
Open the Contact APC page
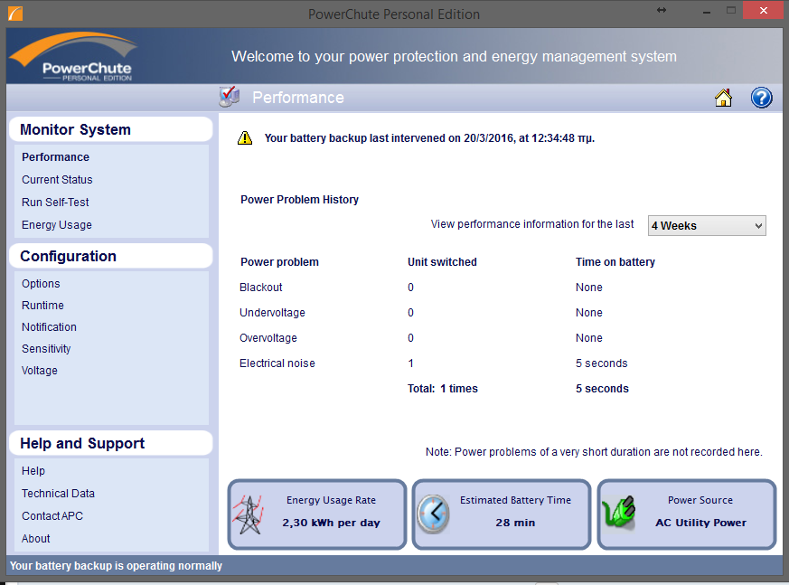tap(52, 516)
